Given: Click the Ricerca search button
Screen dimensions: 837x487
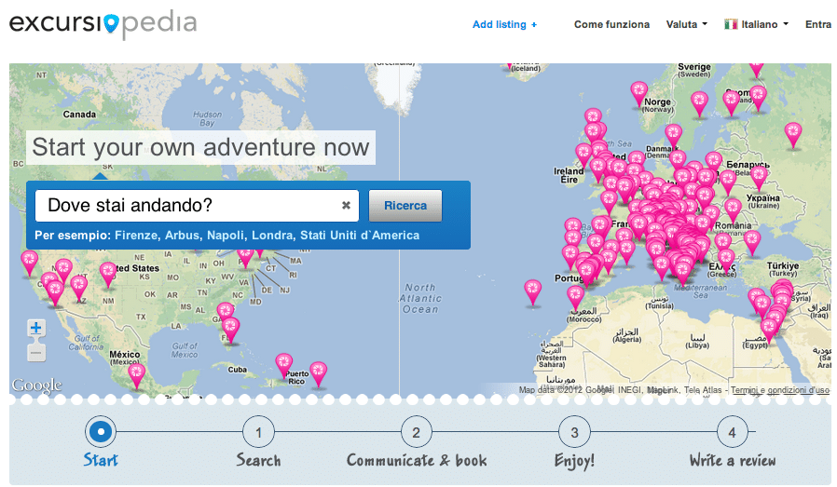Looking at the screenshot, I should tap(405, 206).
